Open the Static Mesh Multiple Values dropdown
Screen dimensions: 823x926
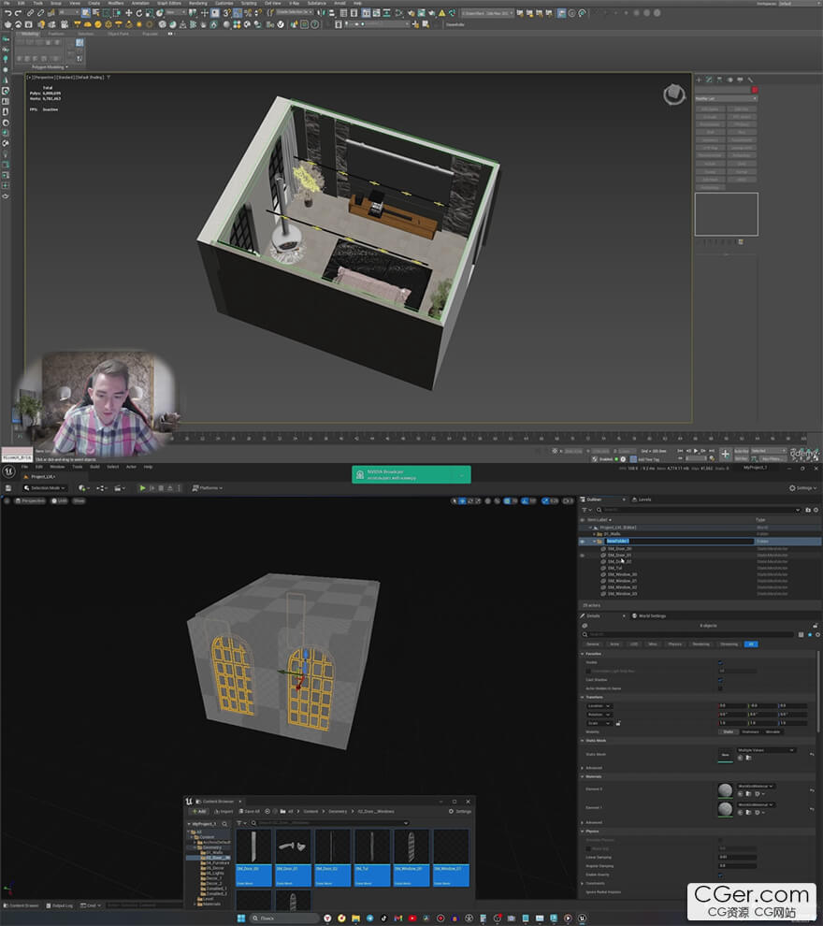click(x=766, y=750)
